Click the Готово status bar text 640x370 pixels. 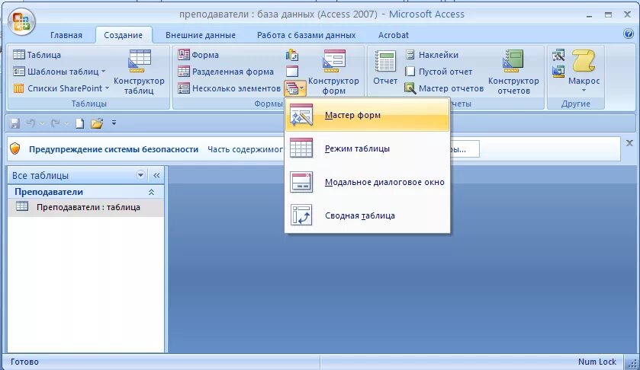pos(24,362)
